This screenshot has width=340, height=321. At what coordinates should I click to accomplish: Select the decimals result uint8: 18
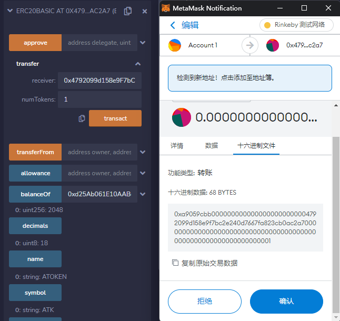32,243
